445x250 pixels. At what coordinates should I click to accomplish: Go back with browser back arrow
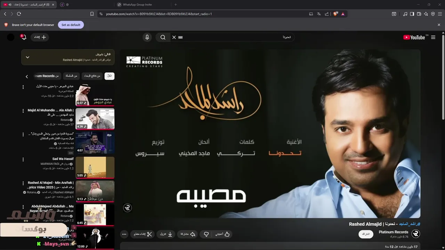point(5,14)
